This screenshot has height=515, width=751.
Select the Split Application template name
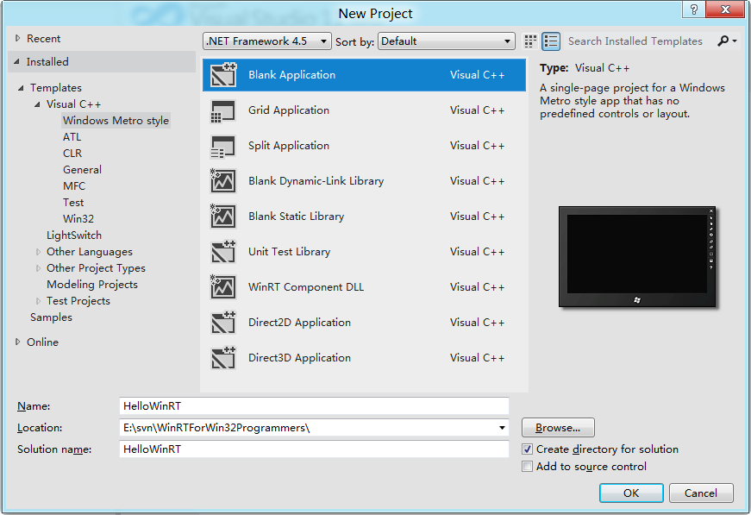click(x=289, y=146)
